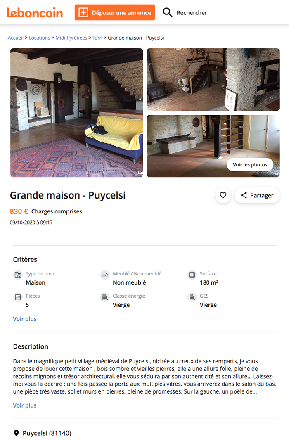The height and width of the screenshot is (441, 289).
Task: Toggle the heart favorite button
Action: click(223, 195)
